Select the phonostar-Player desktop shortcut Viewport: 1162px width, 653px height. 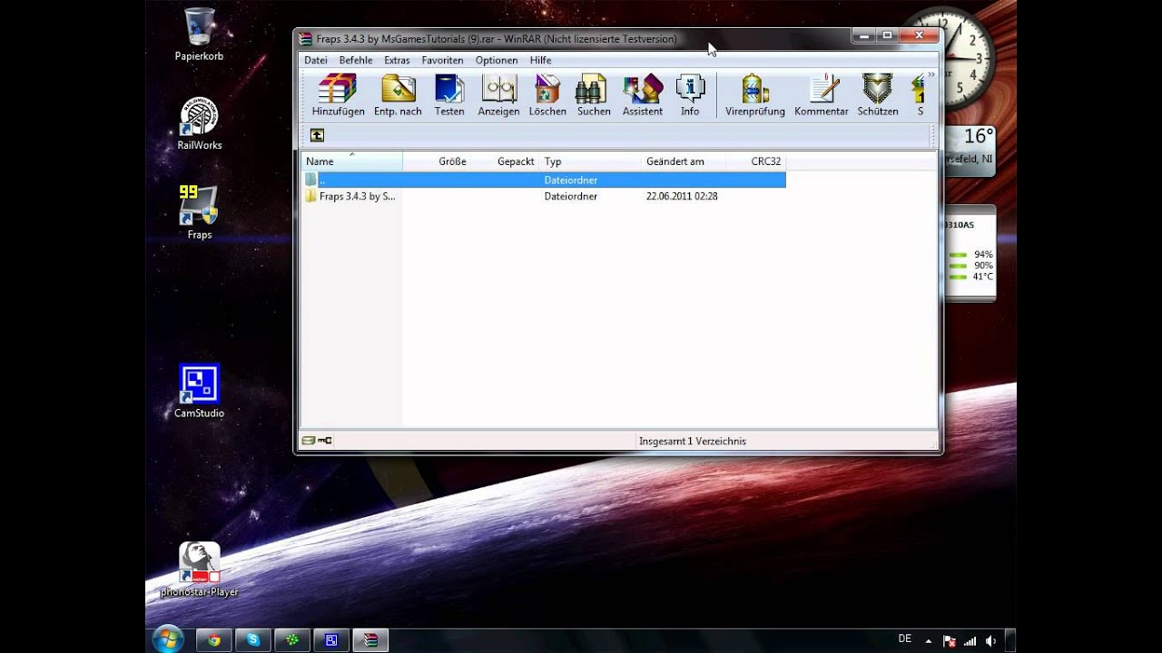point(199,570)
